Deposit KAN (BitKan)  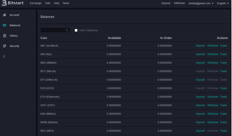point(200,114)
